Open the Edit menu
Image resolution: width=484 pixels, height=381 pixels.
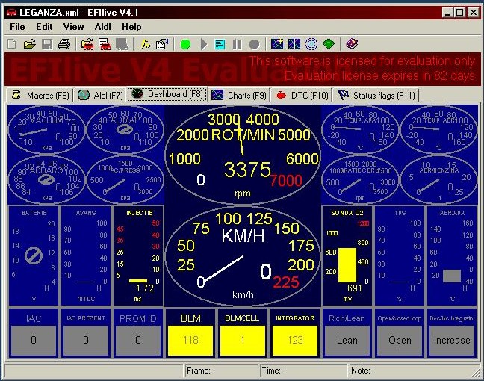44,27
